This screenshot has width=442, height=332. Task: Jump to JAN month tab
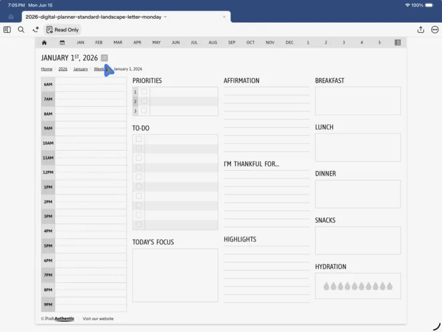[x=80, y=43]
